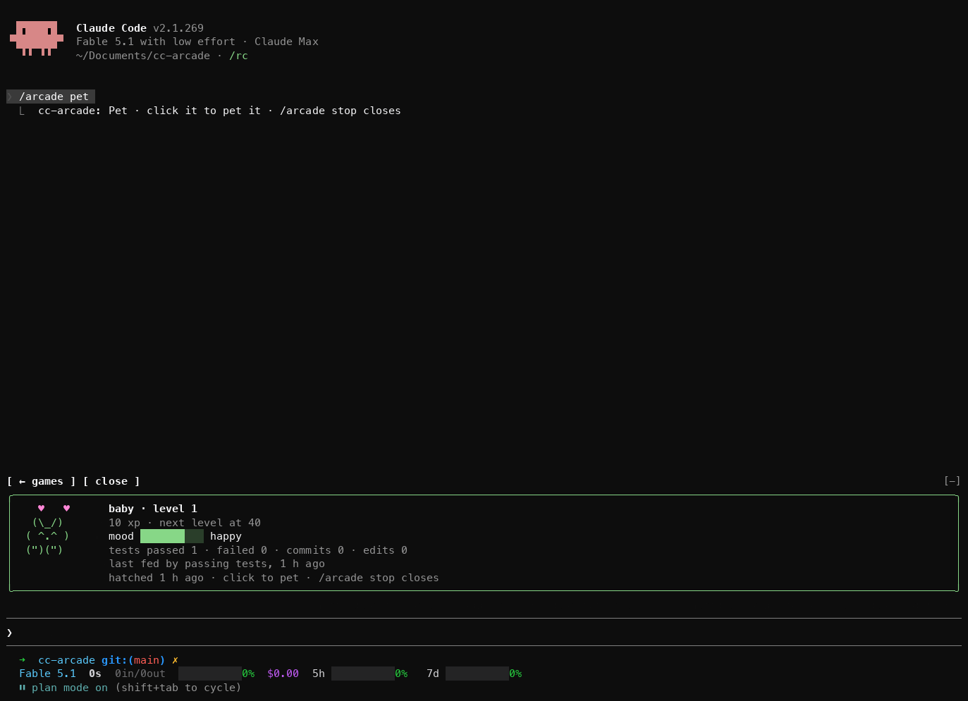This screenshot has height=701, width=968.
Task: Pet the ASCII bunny in the arcade panel
Action: coord(48,535)
